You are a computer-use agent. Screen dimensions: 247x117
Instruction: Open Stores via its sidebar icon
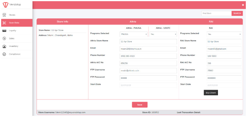4,15
